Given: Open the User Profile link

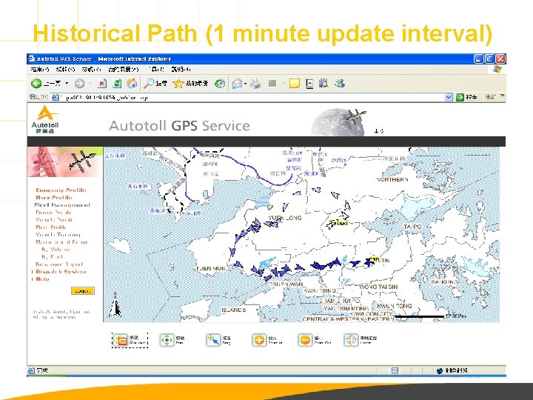Looking at the screenshot, I should pyautogui.click(x=54, y=198).
